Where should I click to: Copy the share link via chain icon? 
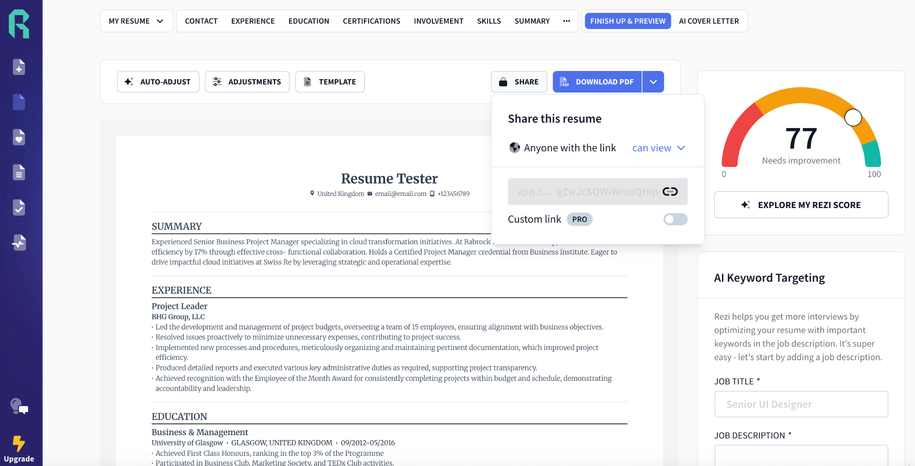pos(670,191)
